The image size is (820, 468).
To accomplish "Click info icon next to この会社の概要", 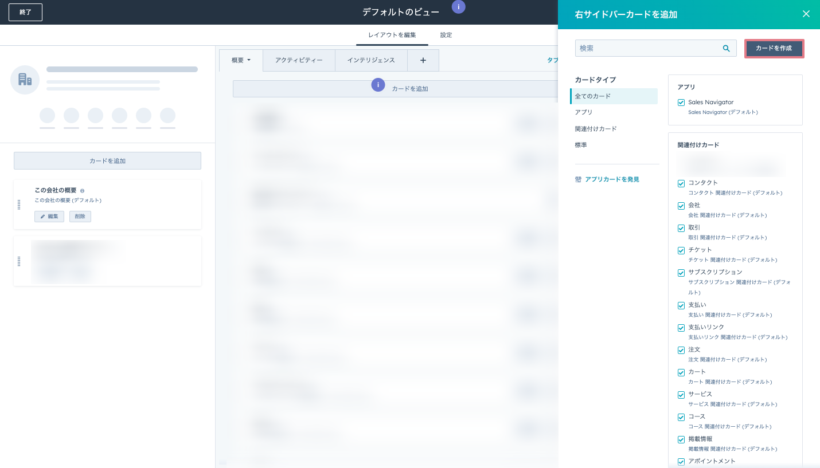I will click(83, 191).
